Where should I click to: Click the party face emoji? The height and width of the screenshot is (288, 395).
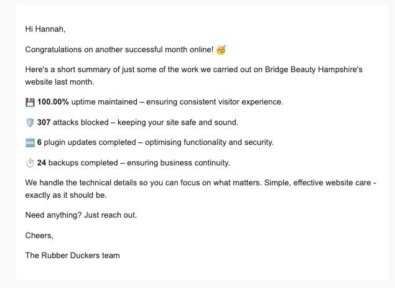[221, 49]
